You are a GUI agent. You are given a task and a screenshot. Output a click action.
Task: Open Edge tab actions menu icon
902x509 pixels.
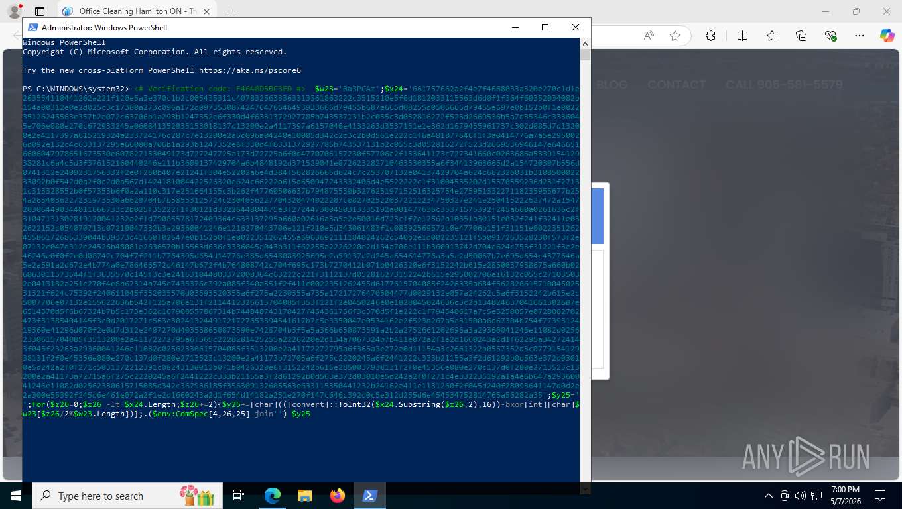[x=40, y=11]
